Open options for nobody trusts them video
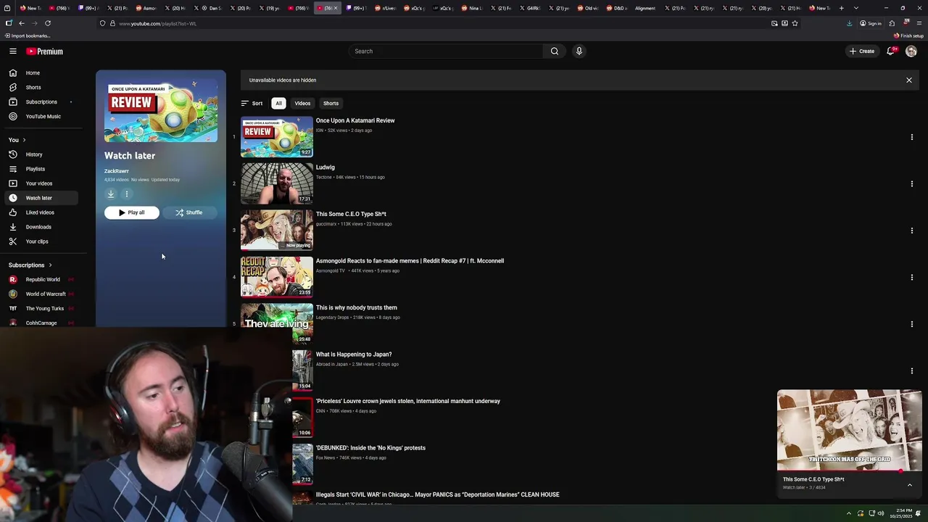This screenshot has height=522, width=928. tap(912, 324)
